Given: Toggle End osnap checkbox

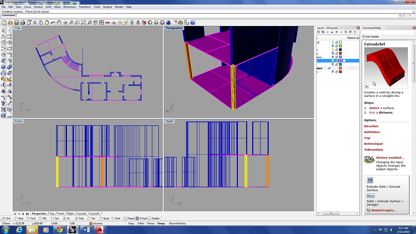Looking at the screenshot, I should 4,218.
